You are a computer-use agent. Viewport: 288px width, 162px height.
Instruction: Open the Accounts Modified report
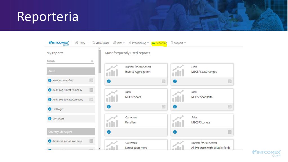(63, 80)
